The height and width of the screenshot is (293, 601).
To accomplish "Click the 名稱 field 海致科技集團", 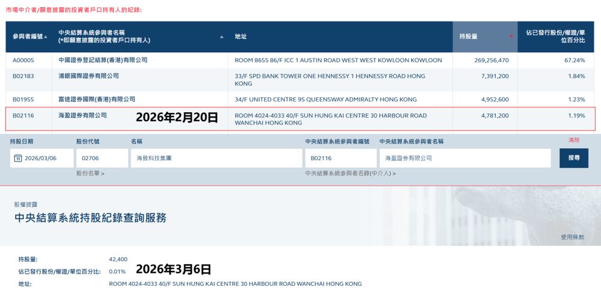I will tap(216, 158).
